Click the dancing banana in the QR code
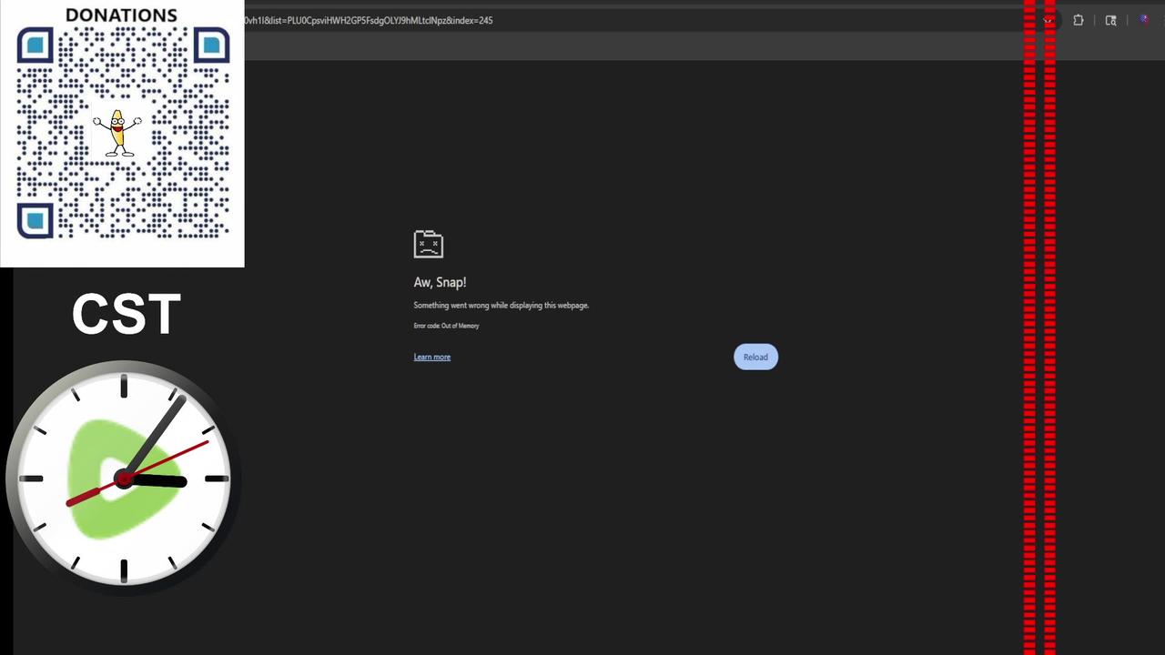The width and height of the screenshot is (1165, 655). click(116, 134)
